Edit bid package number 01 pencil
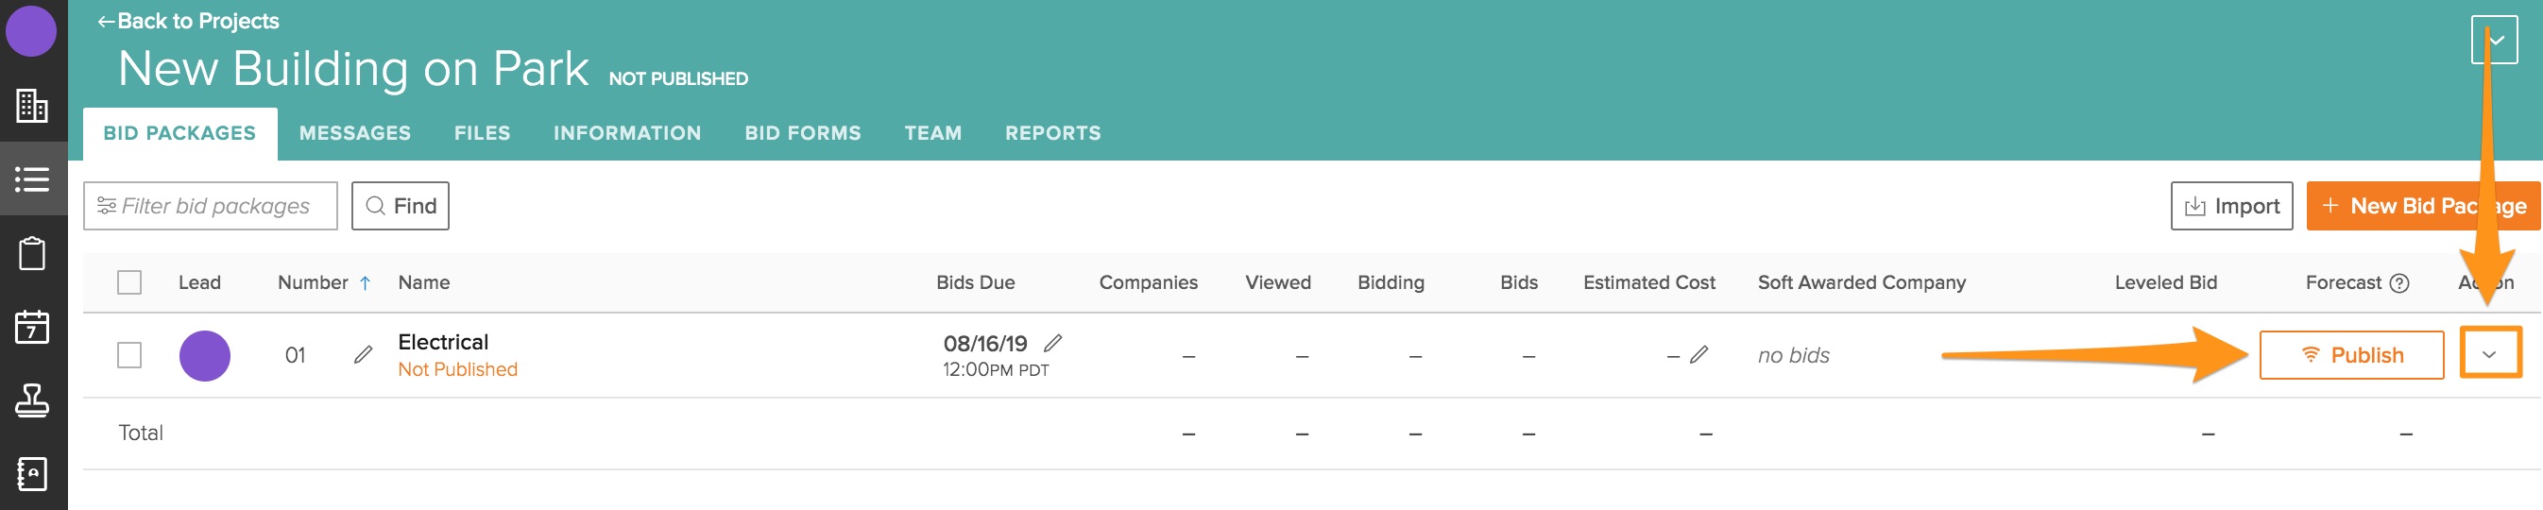2543x510 pixels. (x=364, y=355)
